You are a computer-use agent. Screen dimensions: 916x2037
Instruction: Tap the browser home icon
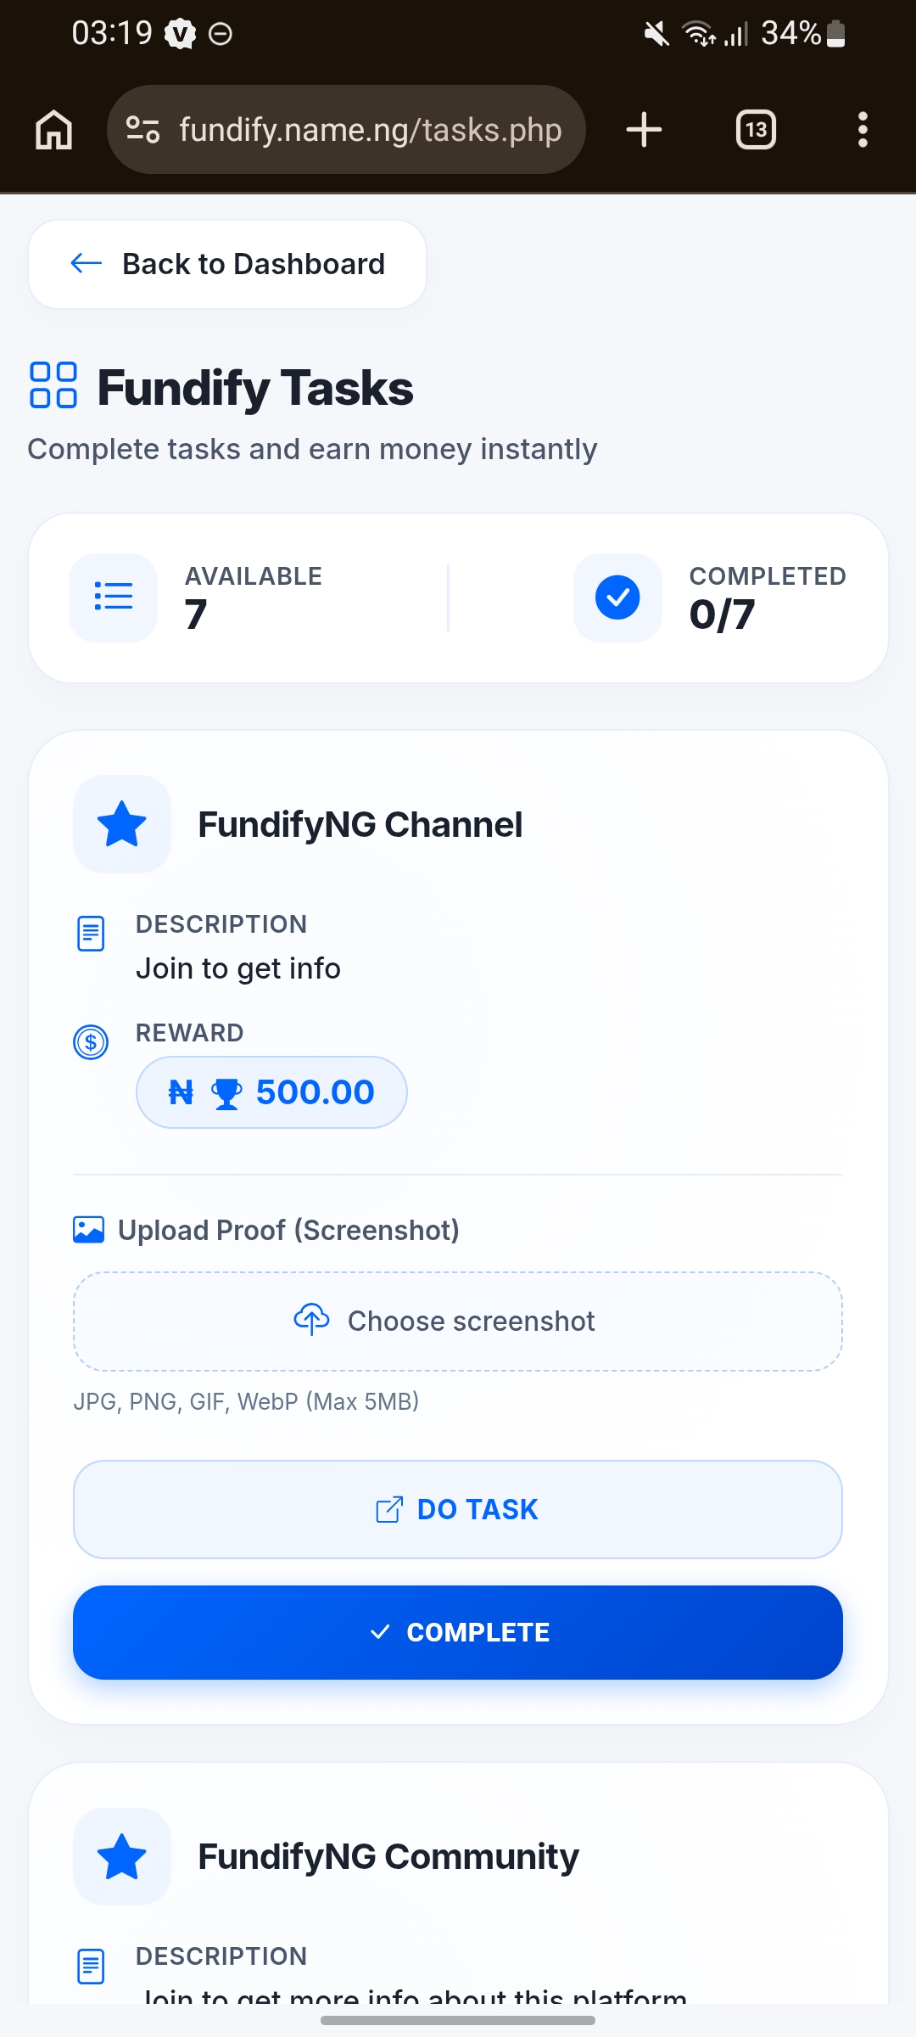coord(54,130)
